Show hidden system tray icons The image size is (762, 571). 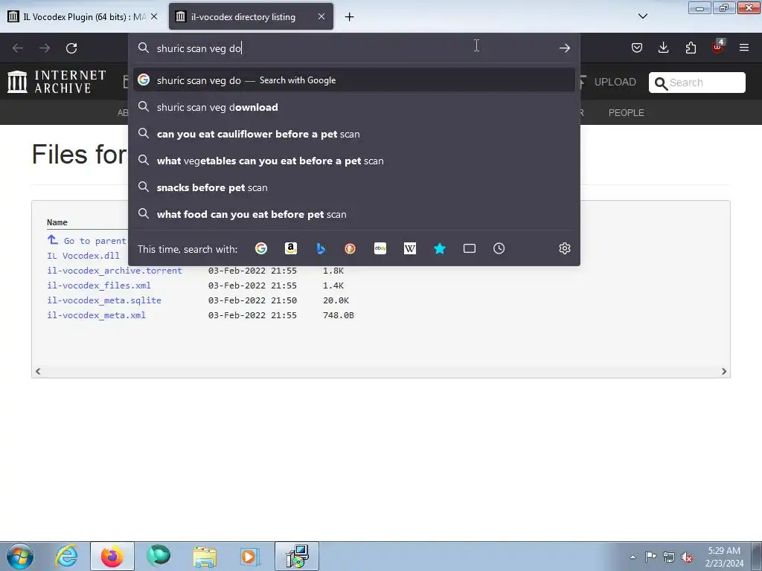tap(633, 557)
